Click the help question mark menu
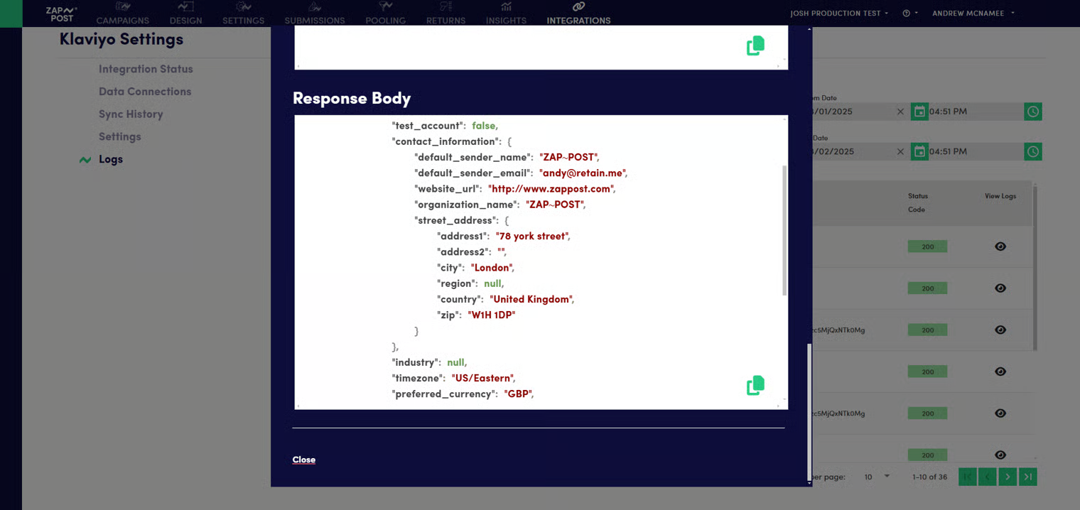The height and width of the screenshot is (510, 1080). pyautogui.click(x=907, y=13)
